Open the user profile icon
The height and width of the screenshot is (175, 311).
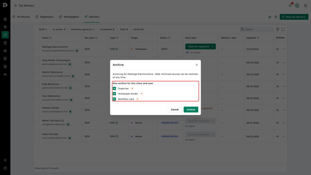pyautogui.click(x=297, y=5)
